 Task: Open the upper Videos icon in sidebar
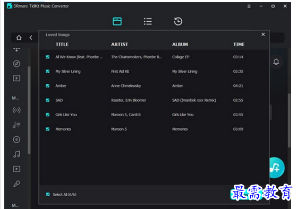click(16, 79)
